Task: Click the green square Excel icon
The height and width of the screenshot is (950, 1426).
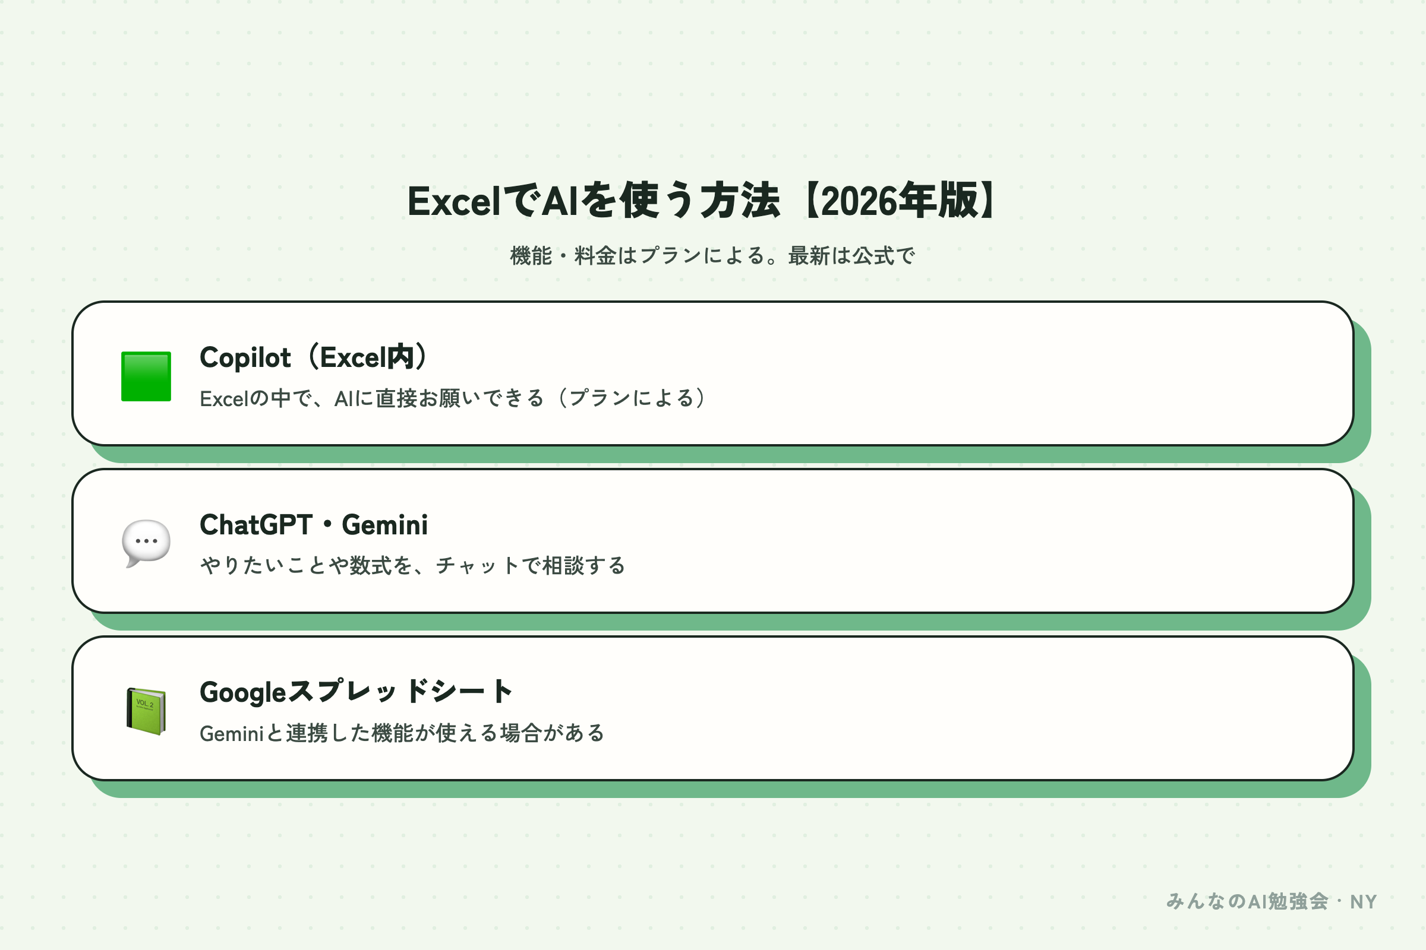Action: click(x=146, y=376)
